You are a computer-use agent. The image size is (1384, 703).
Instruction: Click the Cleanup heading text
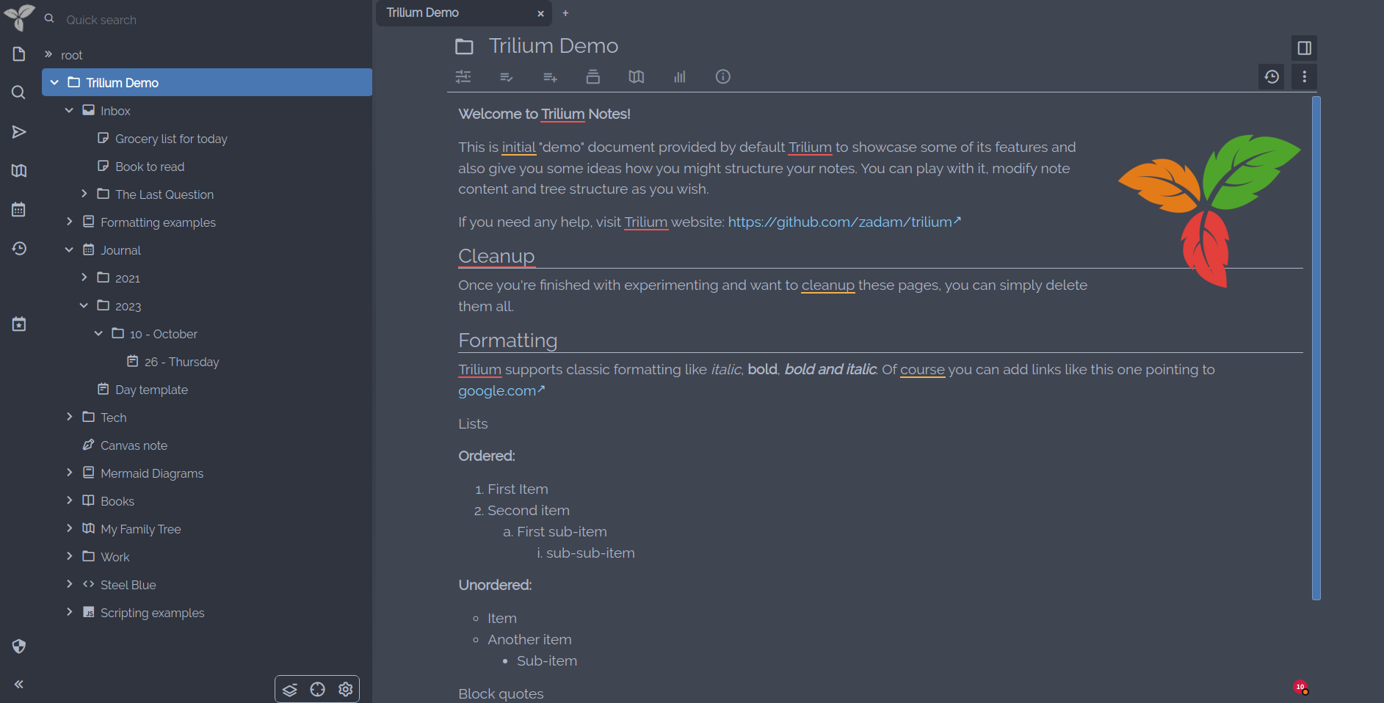click(x=496, y=256)
